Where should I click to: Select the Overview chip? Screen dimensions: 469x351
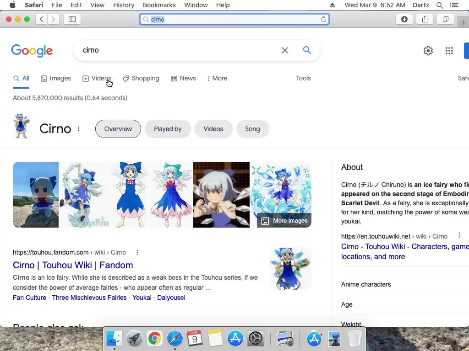[118, 129]
